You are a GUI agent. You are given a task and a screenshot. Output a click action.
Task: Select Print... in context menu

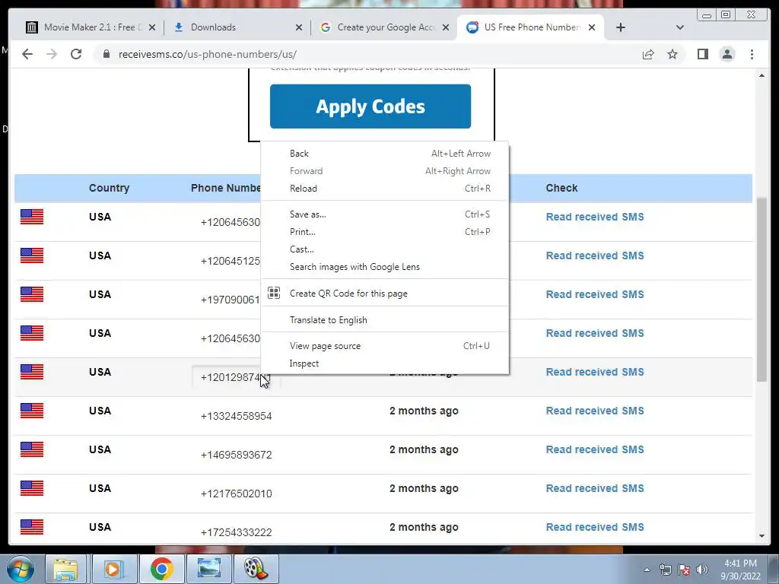[384, 231]
